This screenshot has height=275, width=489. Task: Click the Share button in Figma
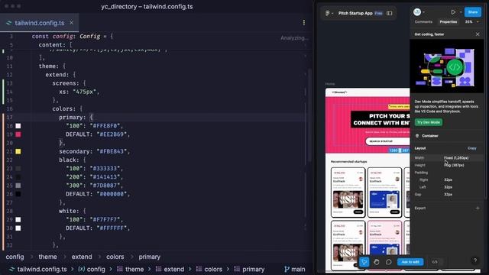click(x=472, y=12)
